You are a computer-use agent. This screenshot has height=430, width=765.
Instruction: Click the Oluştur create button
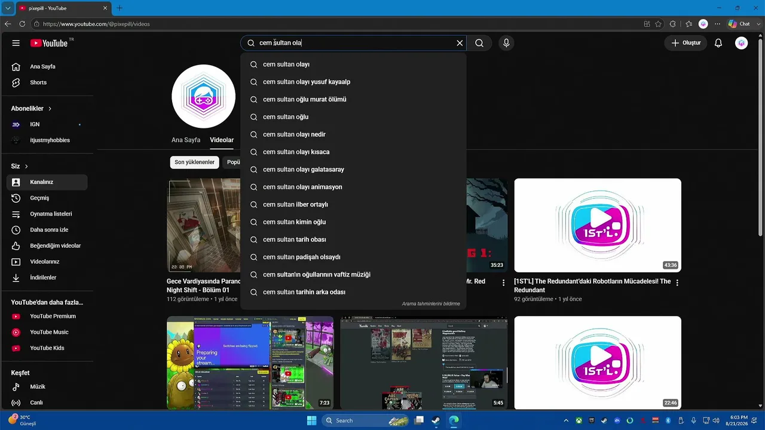(686, 43)
